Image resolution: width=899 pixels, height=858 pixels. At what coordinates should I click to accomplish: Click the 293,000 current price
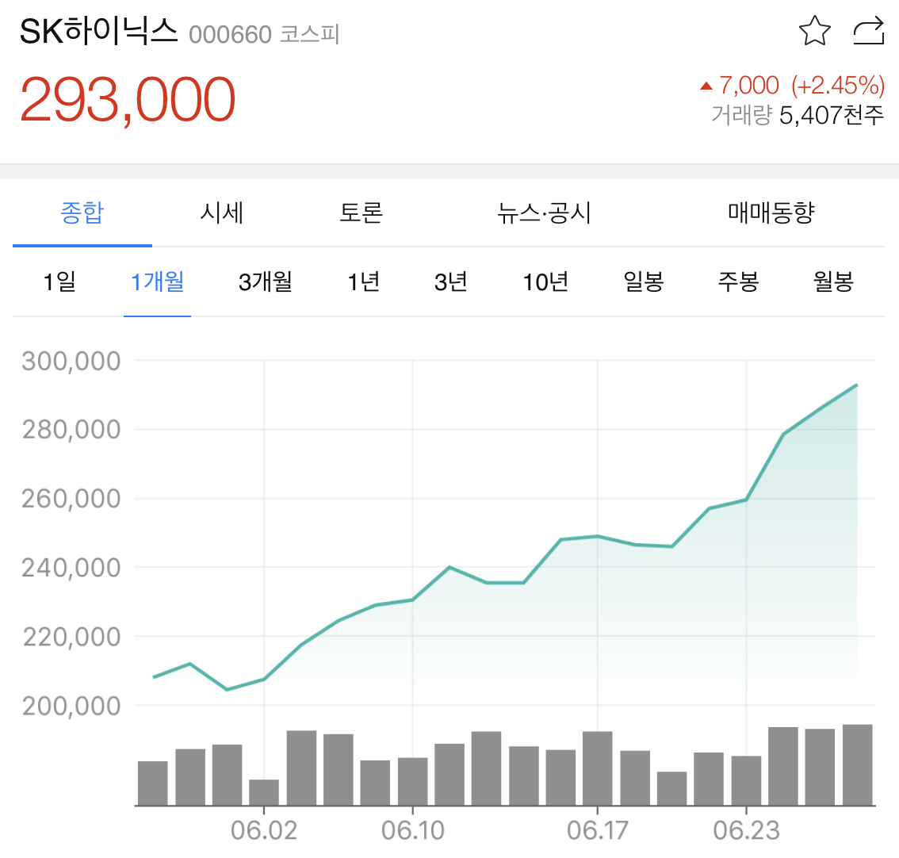[128, 100]
